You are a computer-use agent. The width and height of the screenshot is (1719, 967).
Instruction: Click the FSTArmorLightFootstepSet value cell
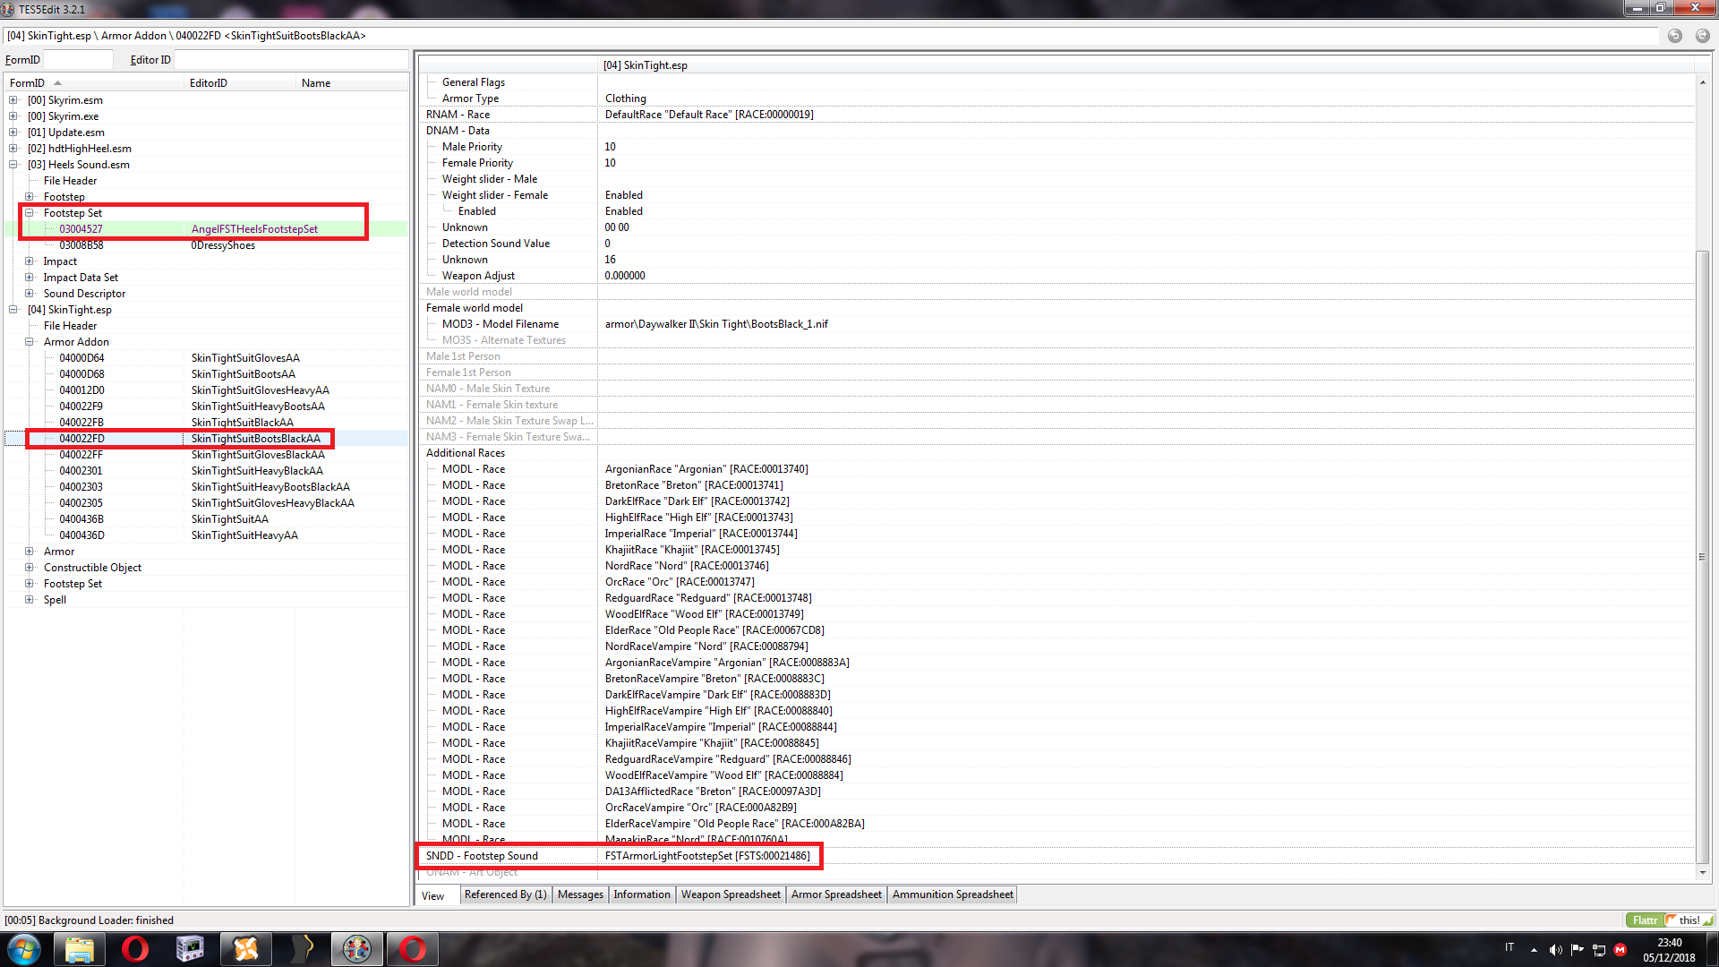pyautogui.click(x=707, y=856)
